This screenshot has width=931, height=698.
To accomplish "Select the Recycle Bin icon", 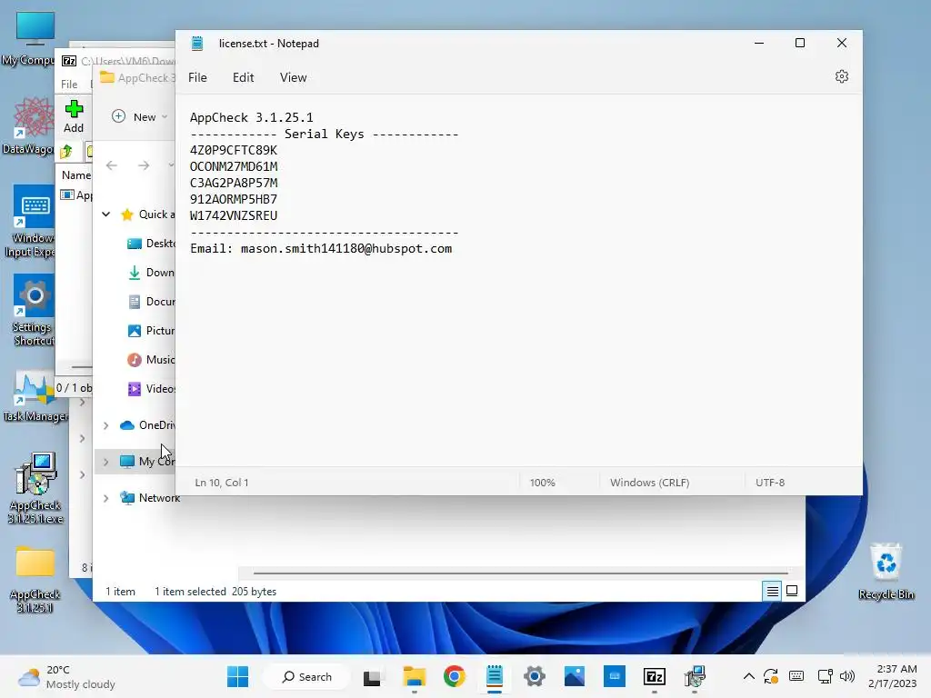I will (x=886, y=572).
